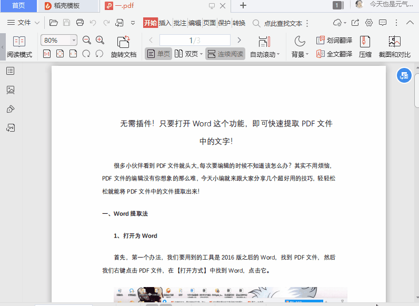This screenshot has height=306, width=419.
Task: Switch to the Start (开始) ribbon tab
Action: pos(151,23)
